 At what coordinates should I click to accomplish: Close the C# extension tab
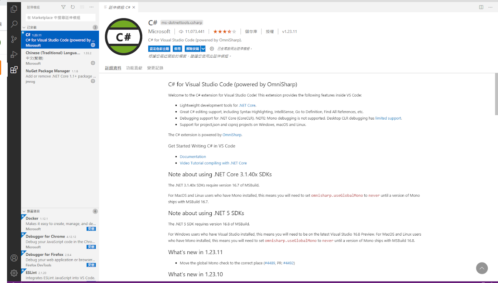point(134,7)
